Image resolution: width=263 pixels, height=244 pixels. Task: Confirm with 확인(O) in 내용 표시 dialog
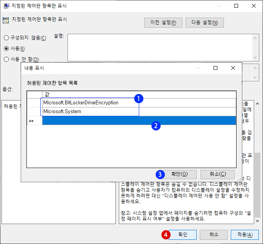tap(179, 174)
